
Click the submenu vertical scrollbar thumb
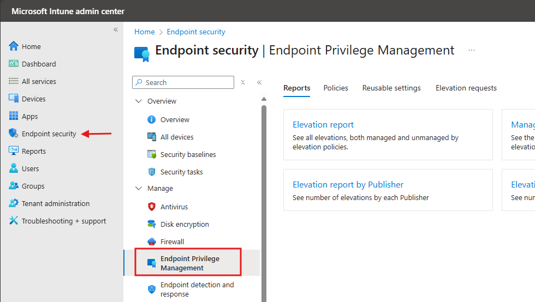[264, 203]
